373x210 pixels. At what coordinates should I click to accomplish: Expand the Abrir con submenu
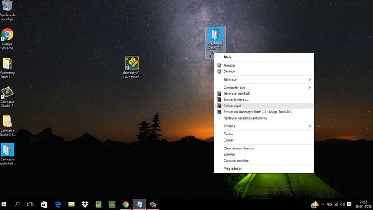[264, 79]
